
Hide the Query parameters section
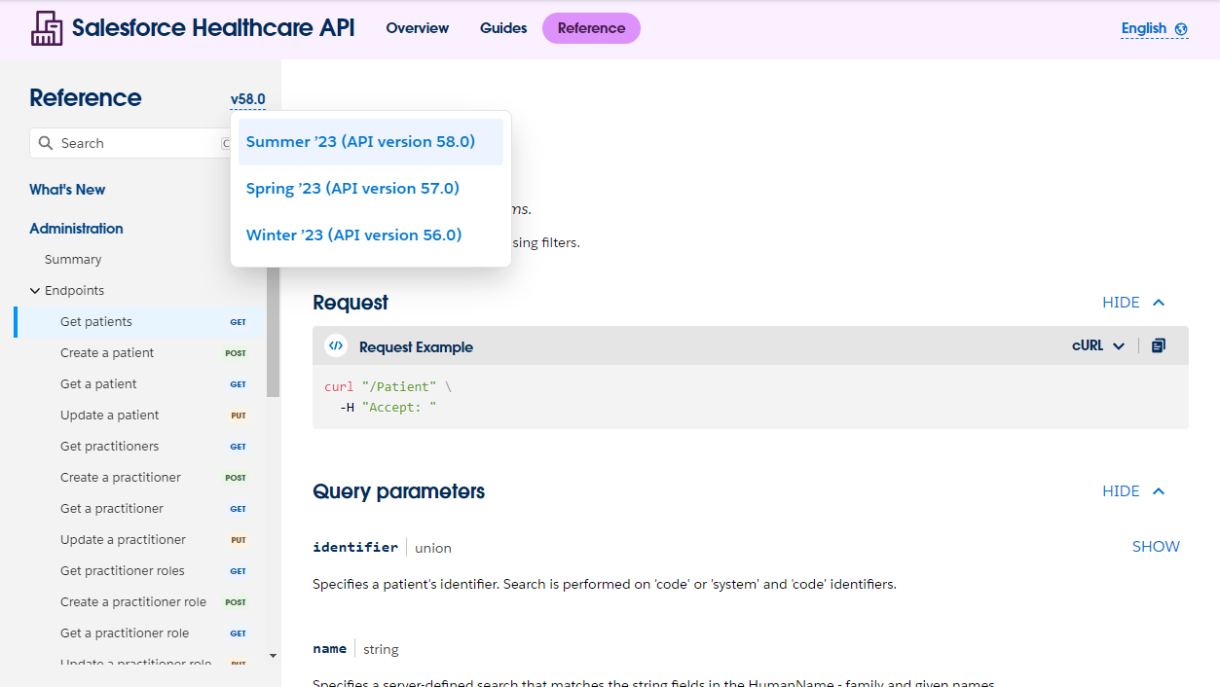pyautogui.click(x=1133, y=491)
